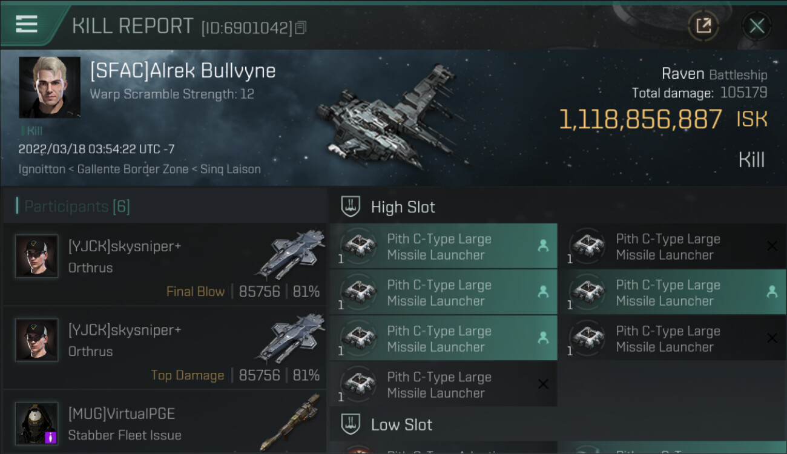Open VirtualPGE's pilot portrait
The width and height of the screenshot is (787, 454).
pyautogui.click(x=37, y=423)
